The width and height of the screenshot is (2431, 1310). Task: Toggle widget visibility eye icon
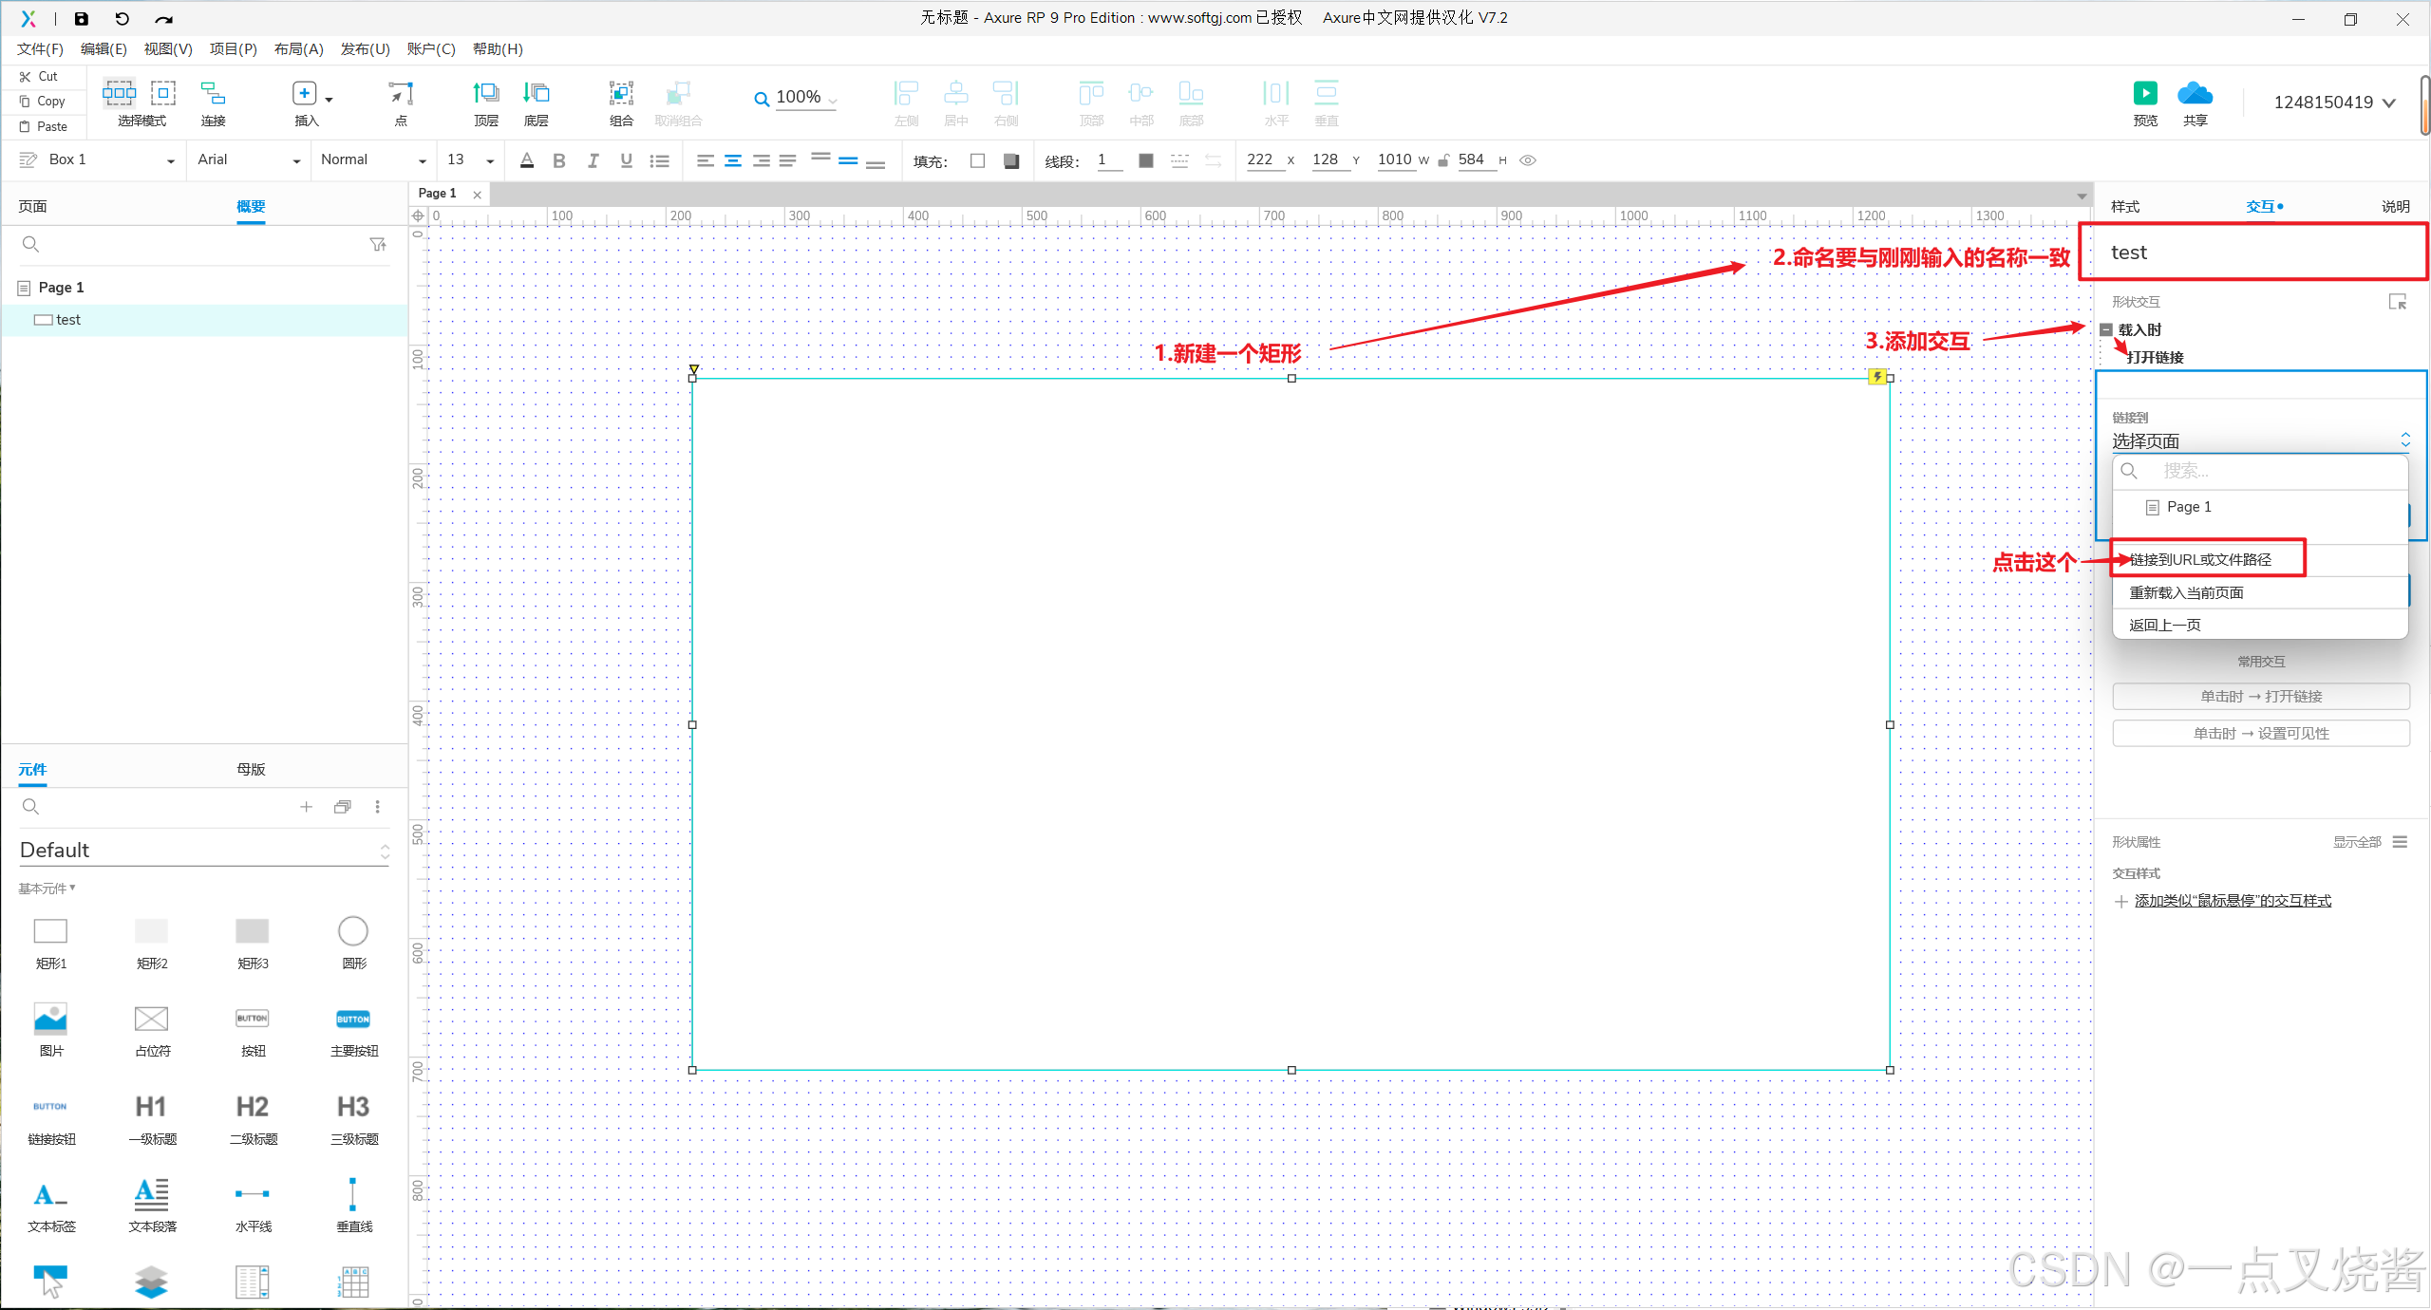pos(1528,160)
